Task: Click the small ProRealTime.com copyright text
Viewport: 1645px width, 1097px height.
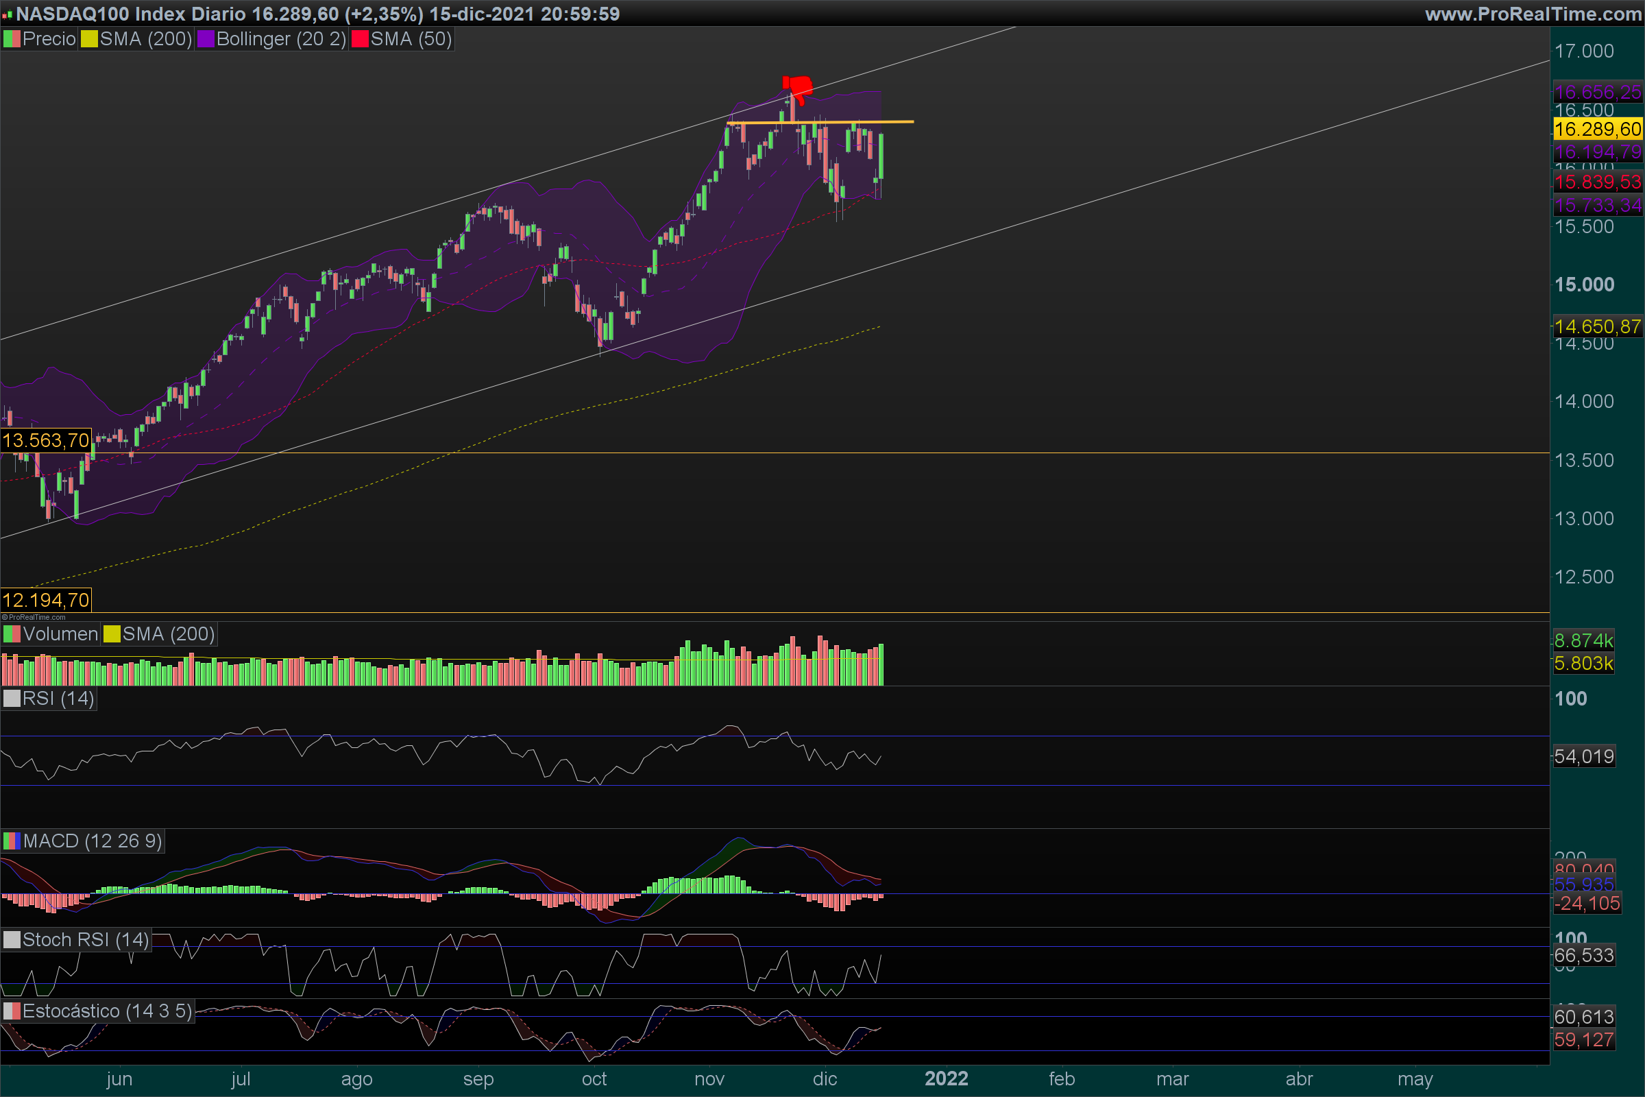Action: (34, 617)
